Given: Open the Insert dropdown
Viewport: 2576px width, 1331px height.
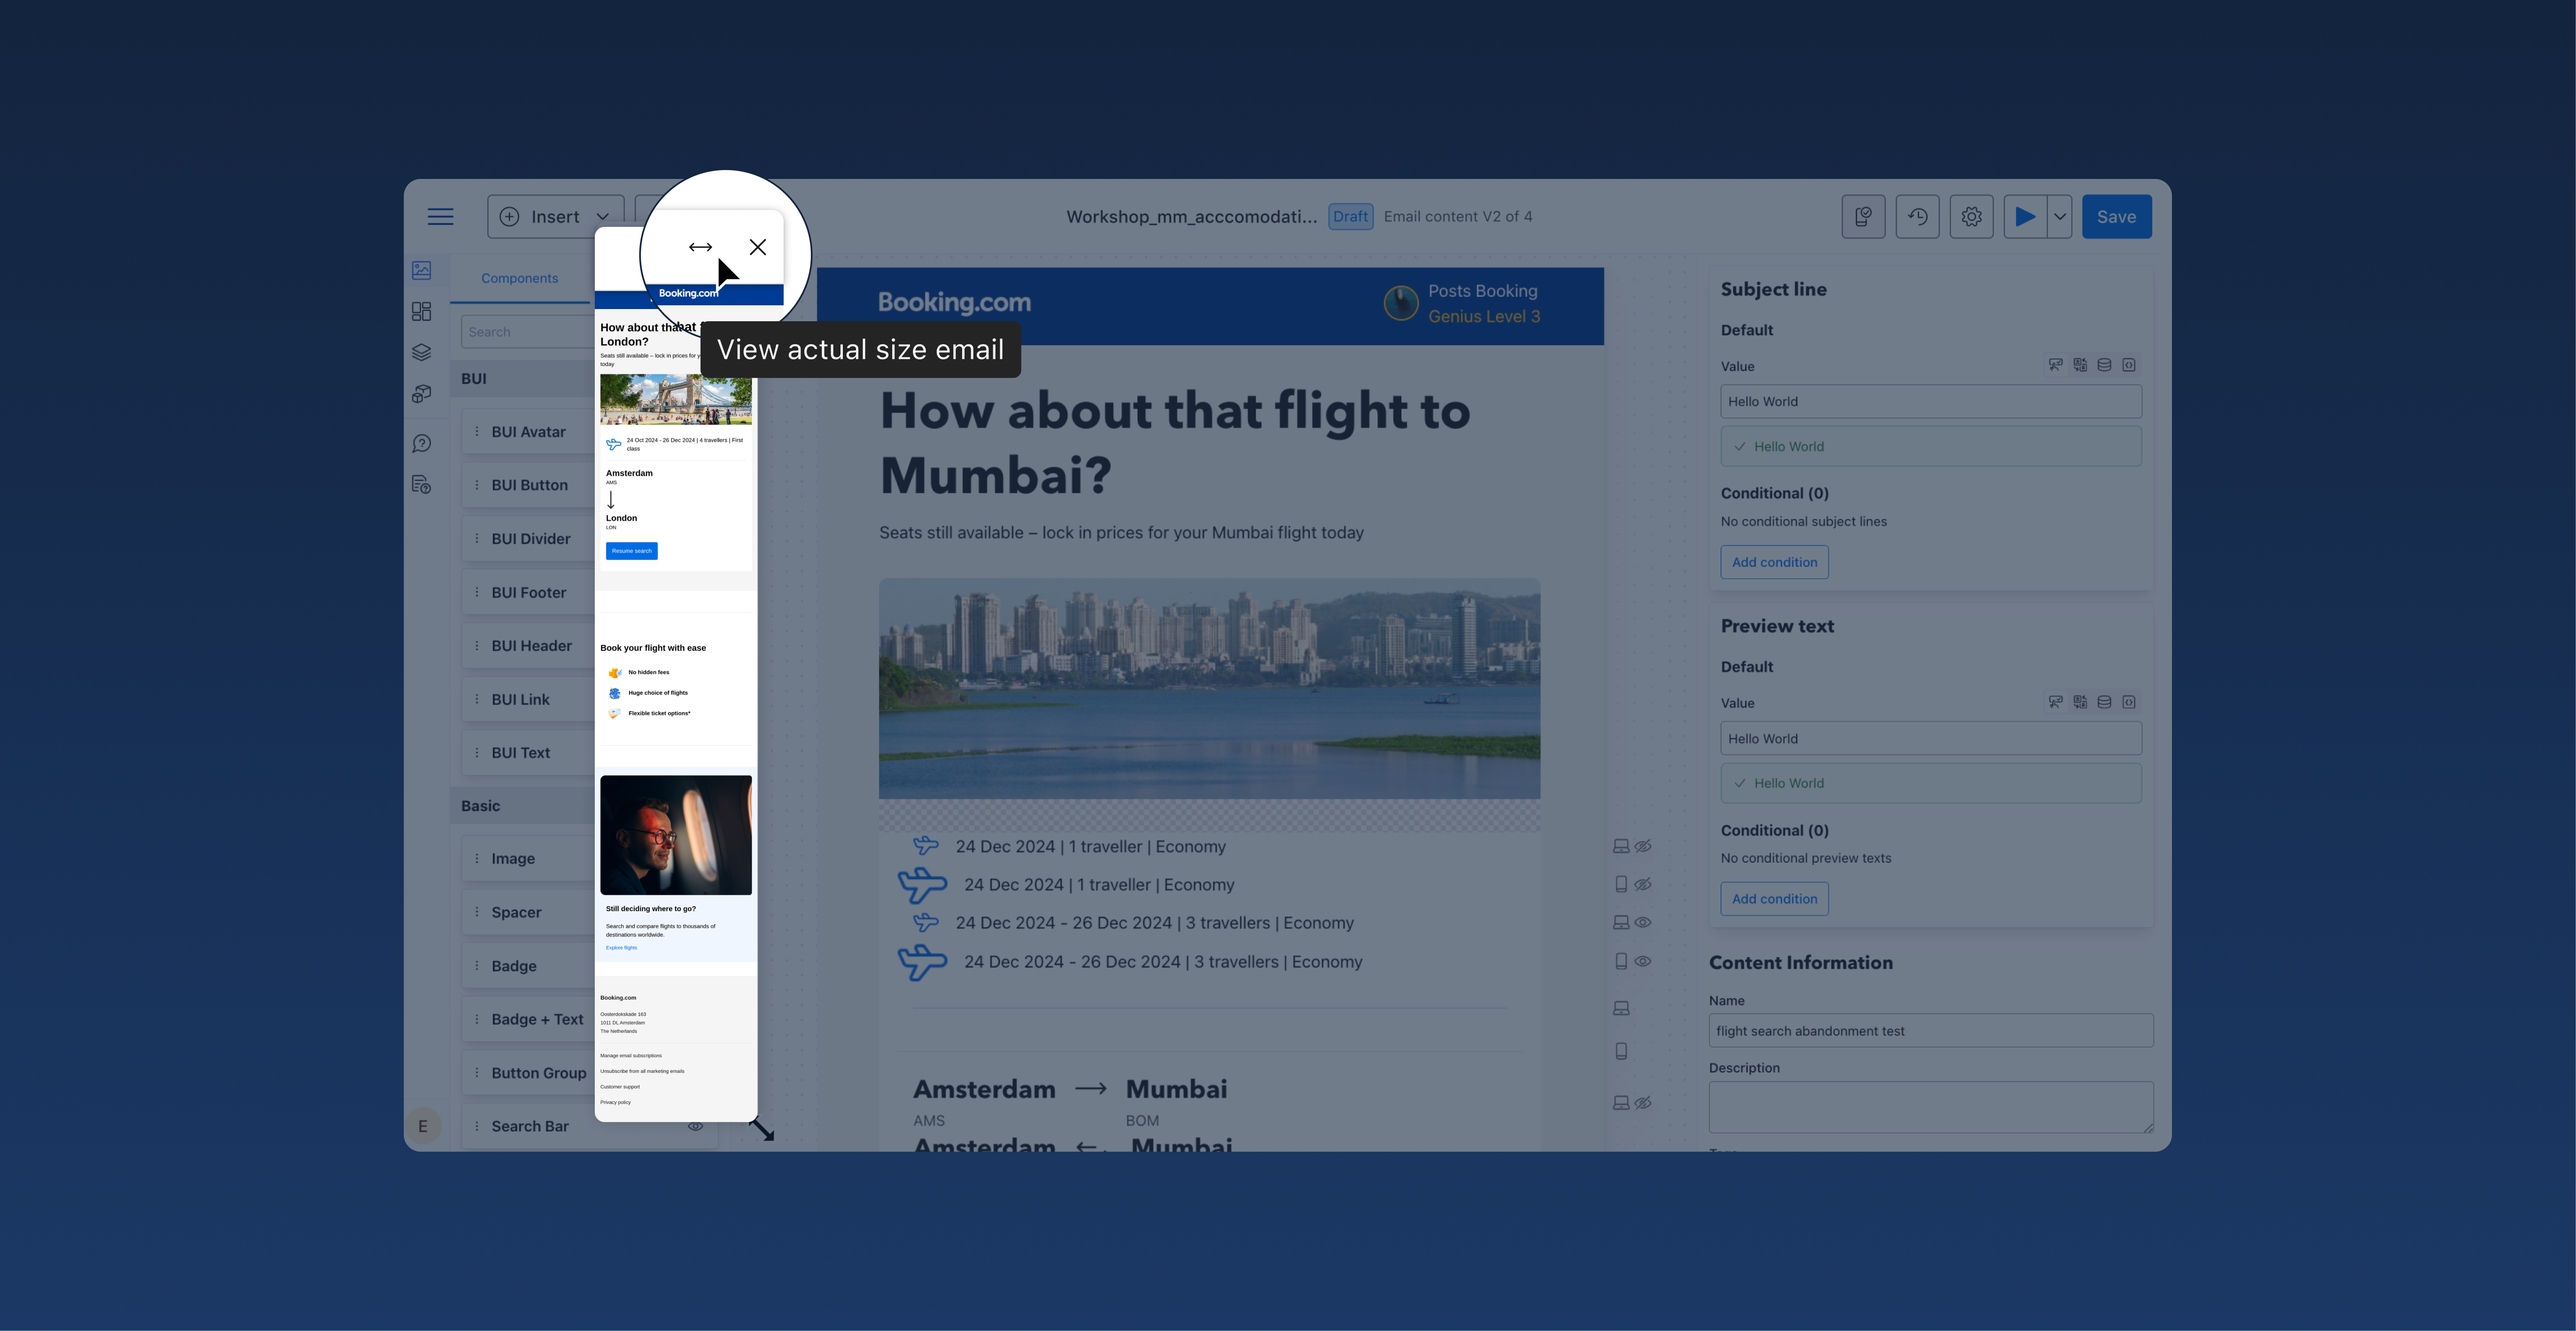Looking at the screenshot, I should point(555,217).
